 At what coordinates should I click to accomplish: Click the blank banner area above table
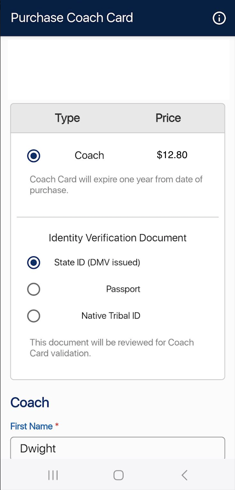click(117, 68)
